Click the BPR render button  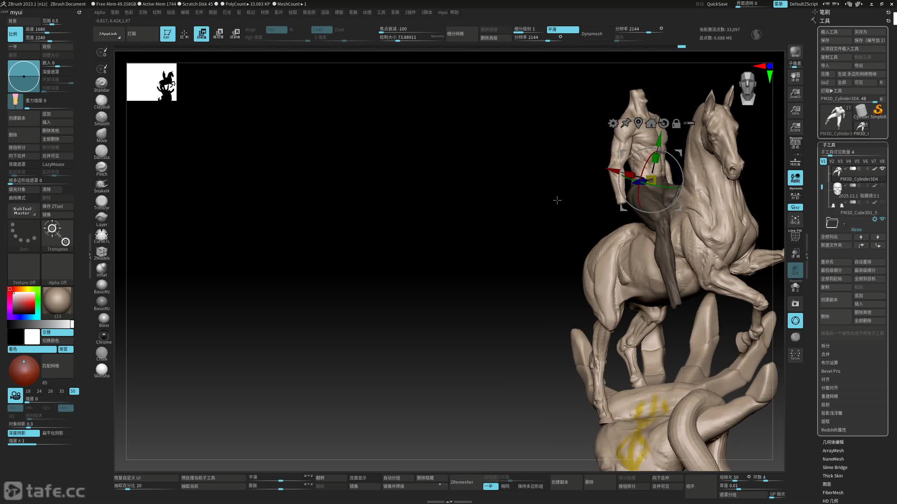tap(795, 52)
